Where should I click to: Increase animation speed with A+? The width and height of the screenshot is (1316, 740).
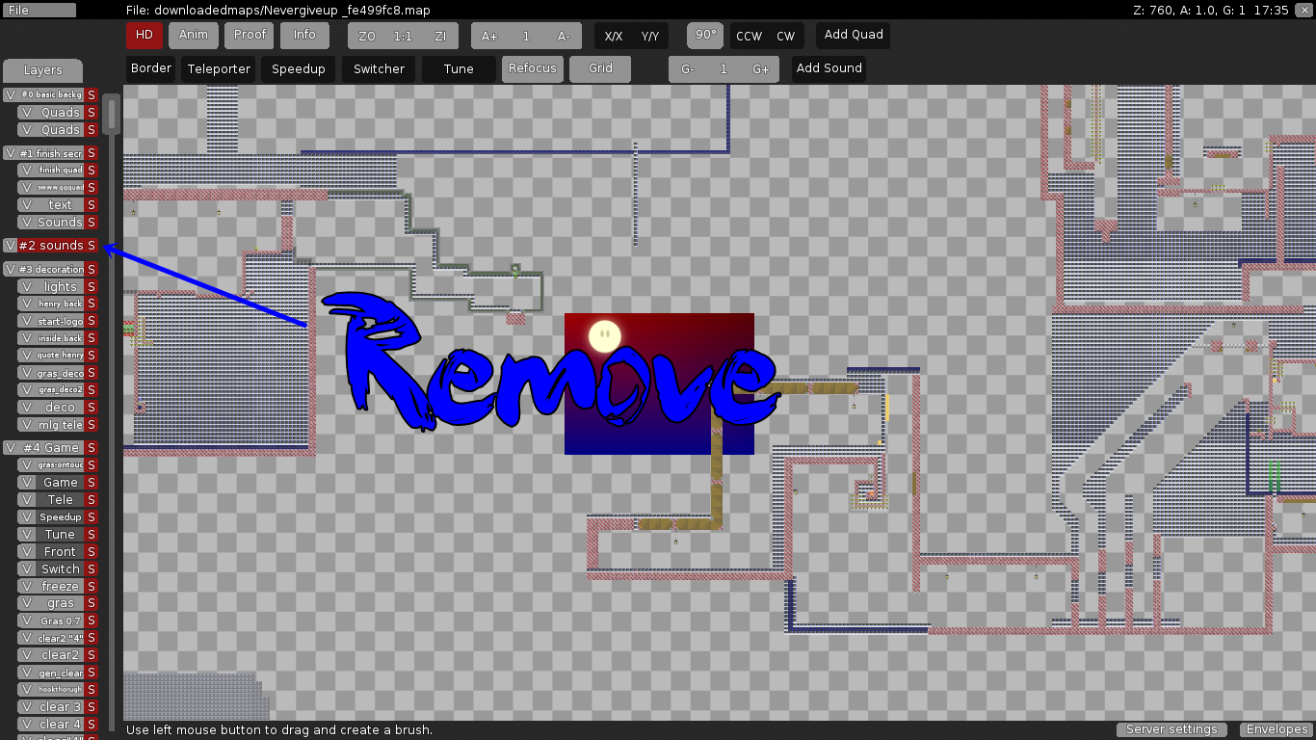489,36
